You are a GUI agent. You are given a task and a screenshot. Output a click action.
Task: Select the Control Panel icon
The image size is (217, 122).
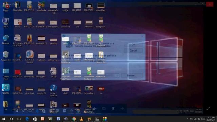point(6,74)
